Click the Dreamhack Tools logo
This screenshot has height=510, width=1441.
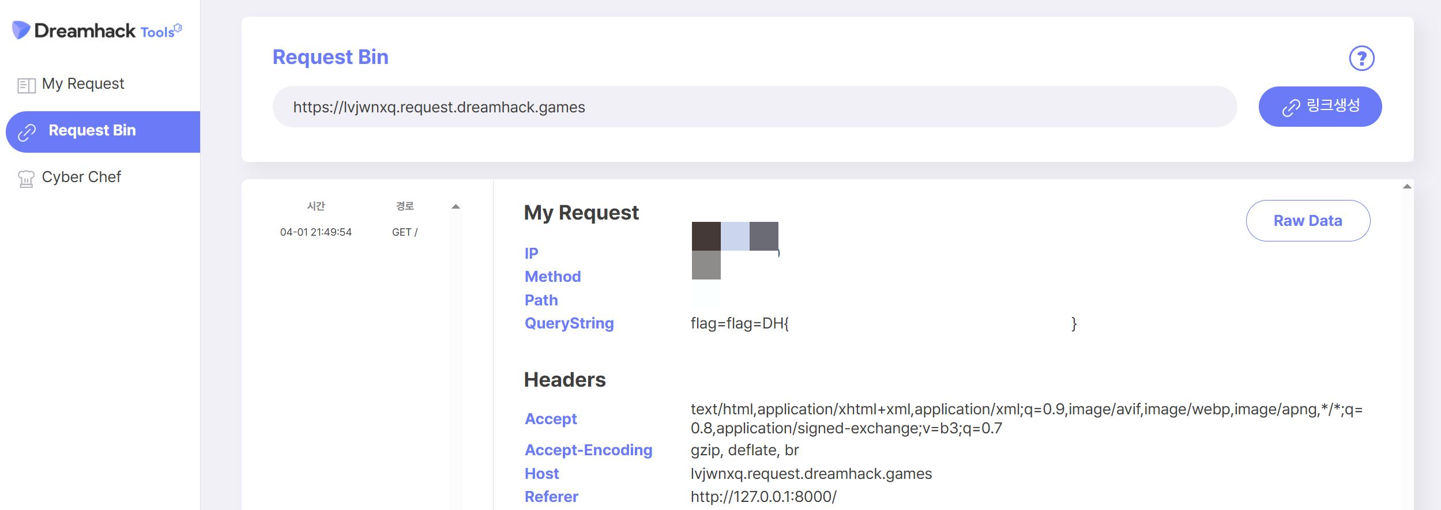[97, 31]
